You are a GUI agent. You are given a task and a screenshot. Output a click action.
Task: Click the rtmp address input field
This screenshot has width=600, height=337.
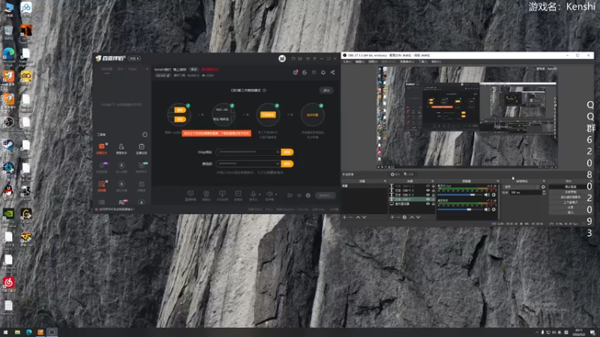point(248,152)
